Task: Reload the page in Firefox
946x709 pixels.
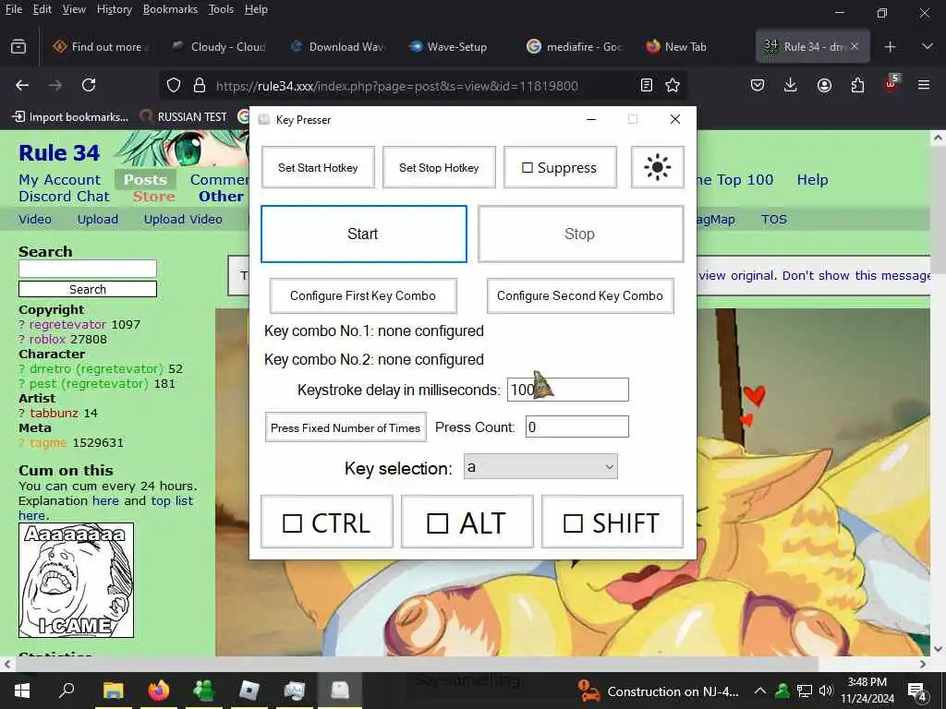Action: 89,86
